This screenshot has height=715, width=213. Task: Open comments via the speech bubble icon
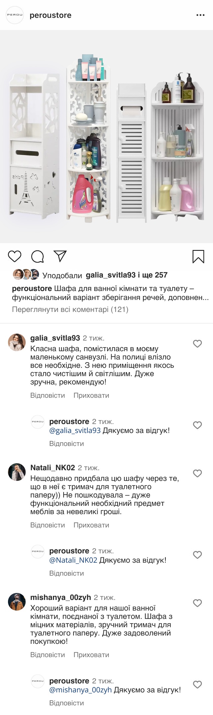coord(37,256)
